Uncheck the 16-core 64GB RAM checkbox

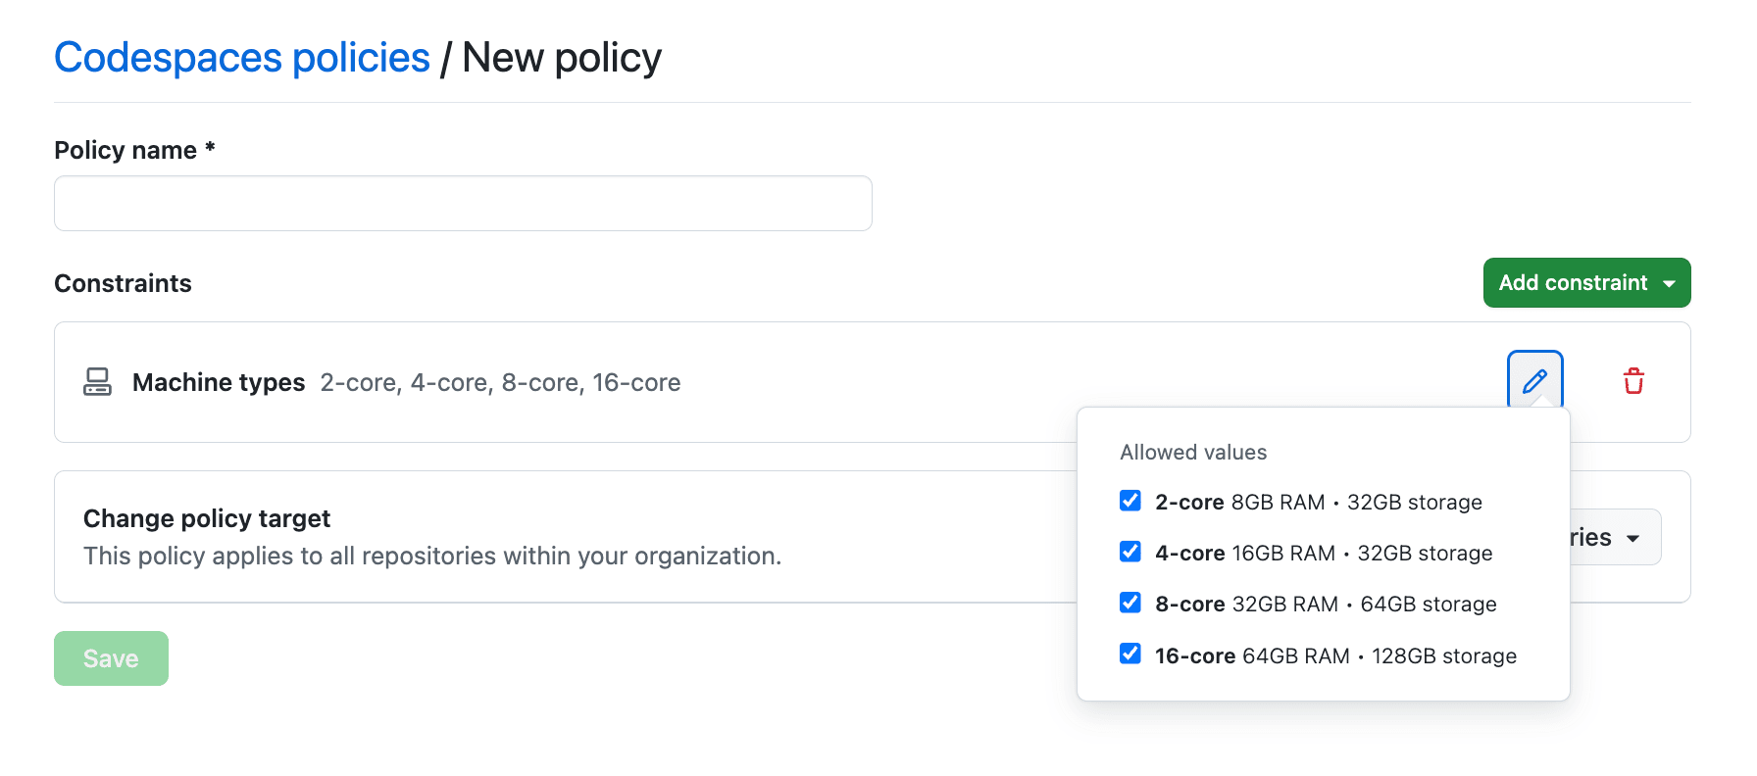coord(1130,654)
